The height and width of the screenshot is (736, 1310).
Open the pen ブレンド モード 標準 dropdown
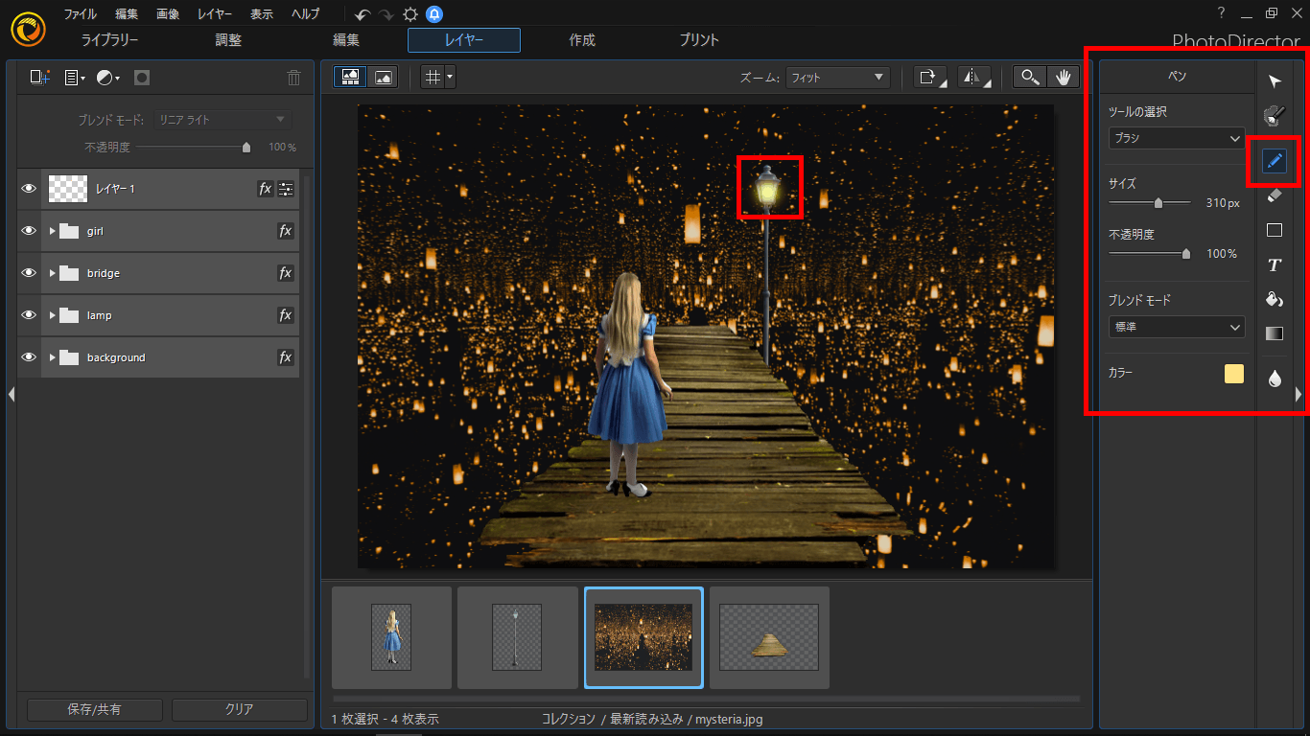click(1177, 327)
